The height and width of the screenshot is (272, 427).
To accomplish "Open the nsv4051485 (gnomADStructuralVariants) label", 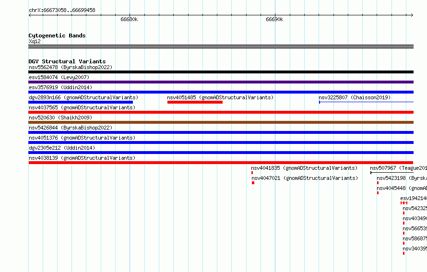I will point(220,97).
